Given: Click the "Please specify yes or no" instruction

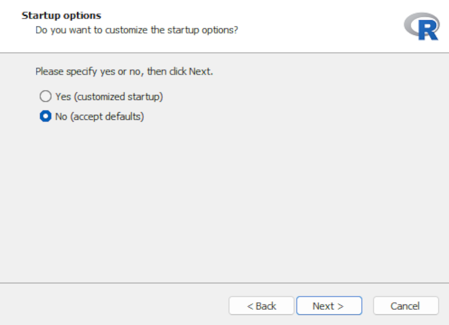Looking at the screenshot, I should 124,72.
